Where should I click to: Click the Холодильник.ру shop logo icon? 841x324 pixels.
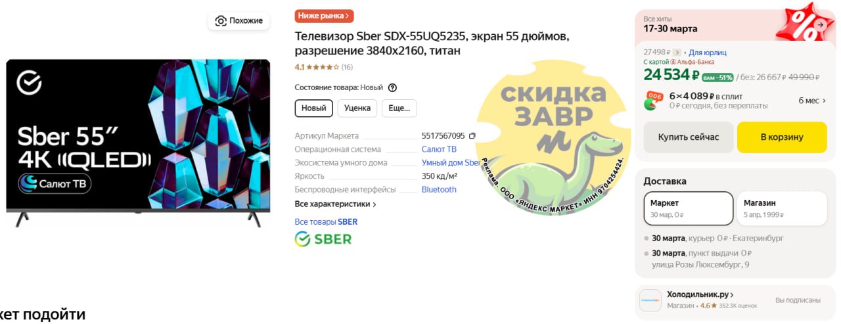click(x=650, y=300)
